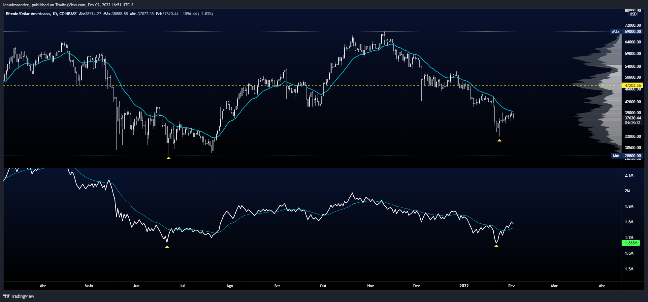Click the 2.1M indicator axis tick
Viewport: 648px width, 302px height.
[629, 175]
